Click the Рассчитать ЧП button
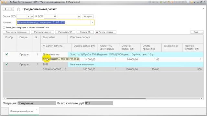The height and width of the screenshot is (116, 207). pos(65,32)
